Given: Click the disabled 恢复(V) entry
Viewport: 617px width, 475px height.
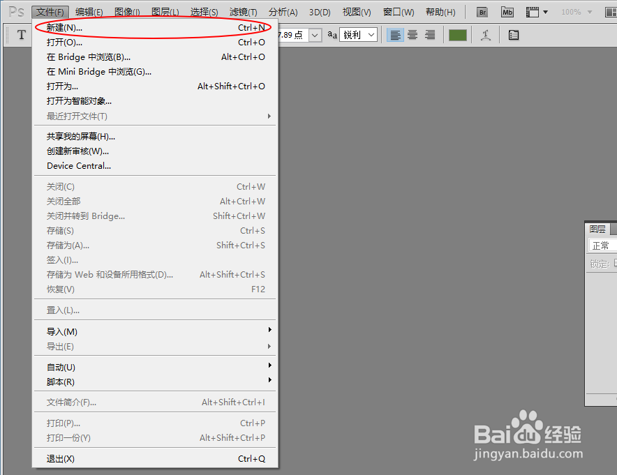Looking at the screenshot, I should pos(155,289).
